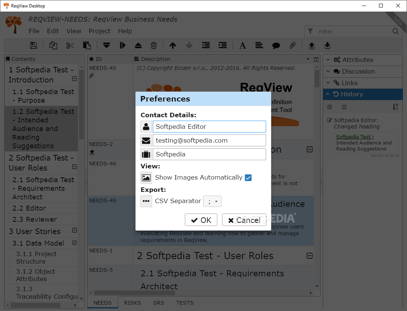The width and height of the screenshot is (407, 311).
Task: Click the Copy icon in toolbar
Action: coord(53,46)
